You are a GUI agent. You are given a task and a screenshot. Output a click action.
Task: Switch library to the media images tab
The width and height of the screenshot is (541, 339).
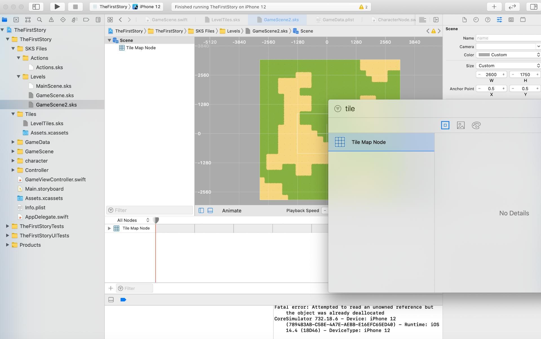coord(461,125)
